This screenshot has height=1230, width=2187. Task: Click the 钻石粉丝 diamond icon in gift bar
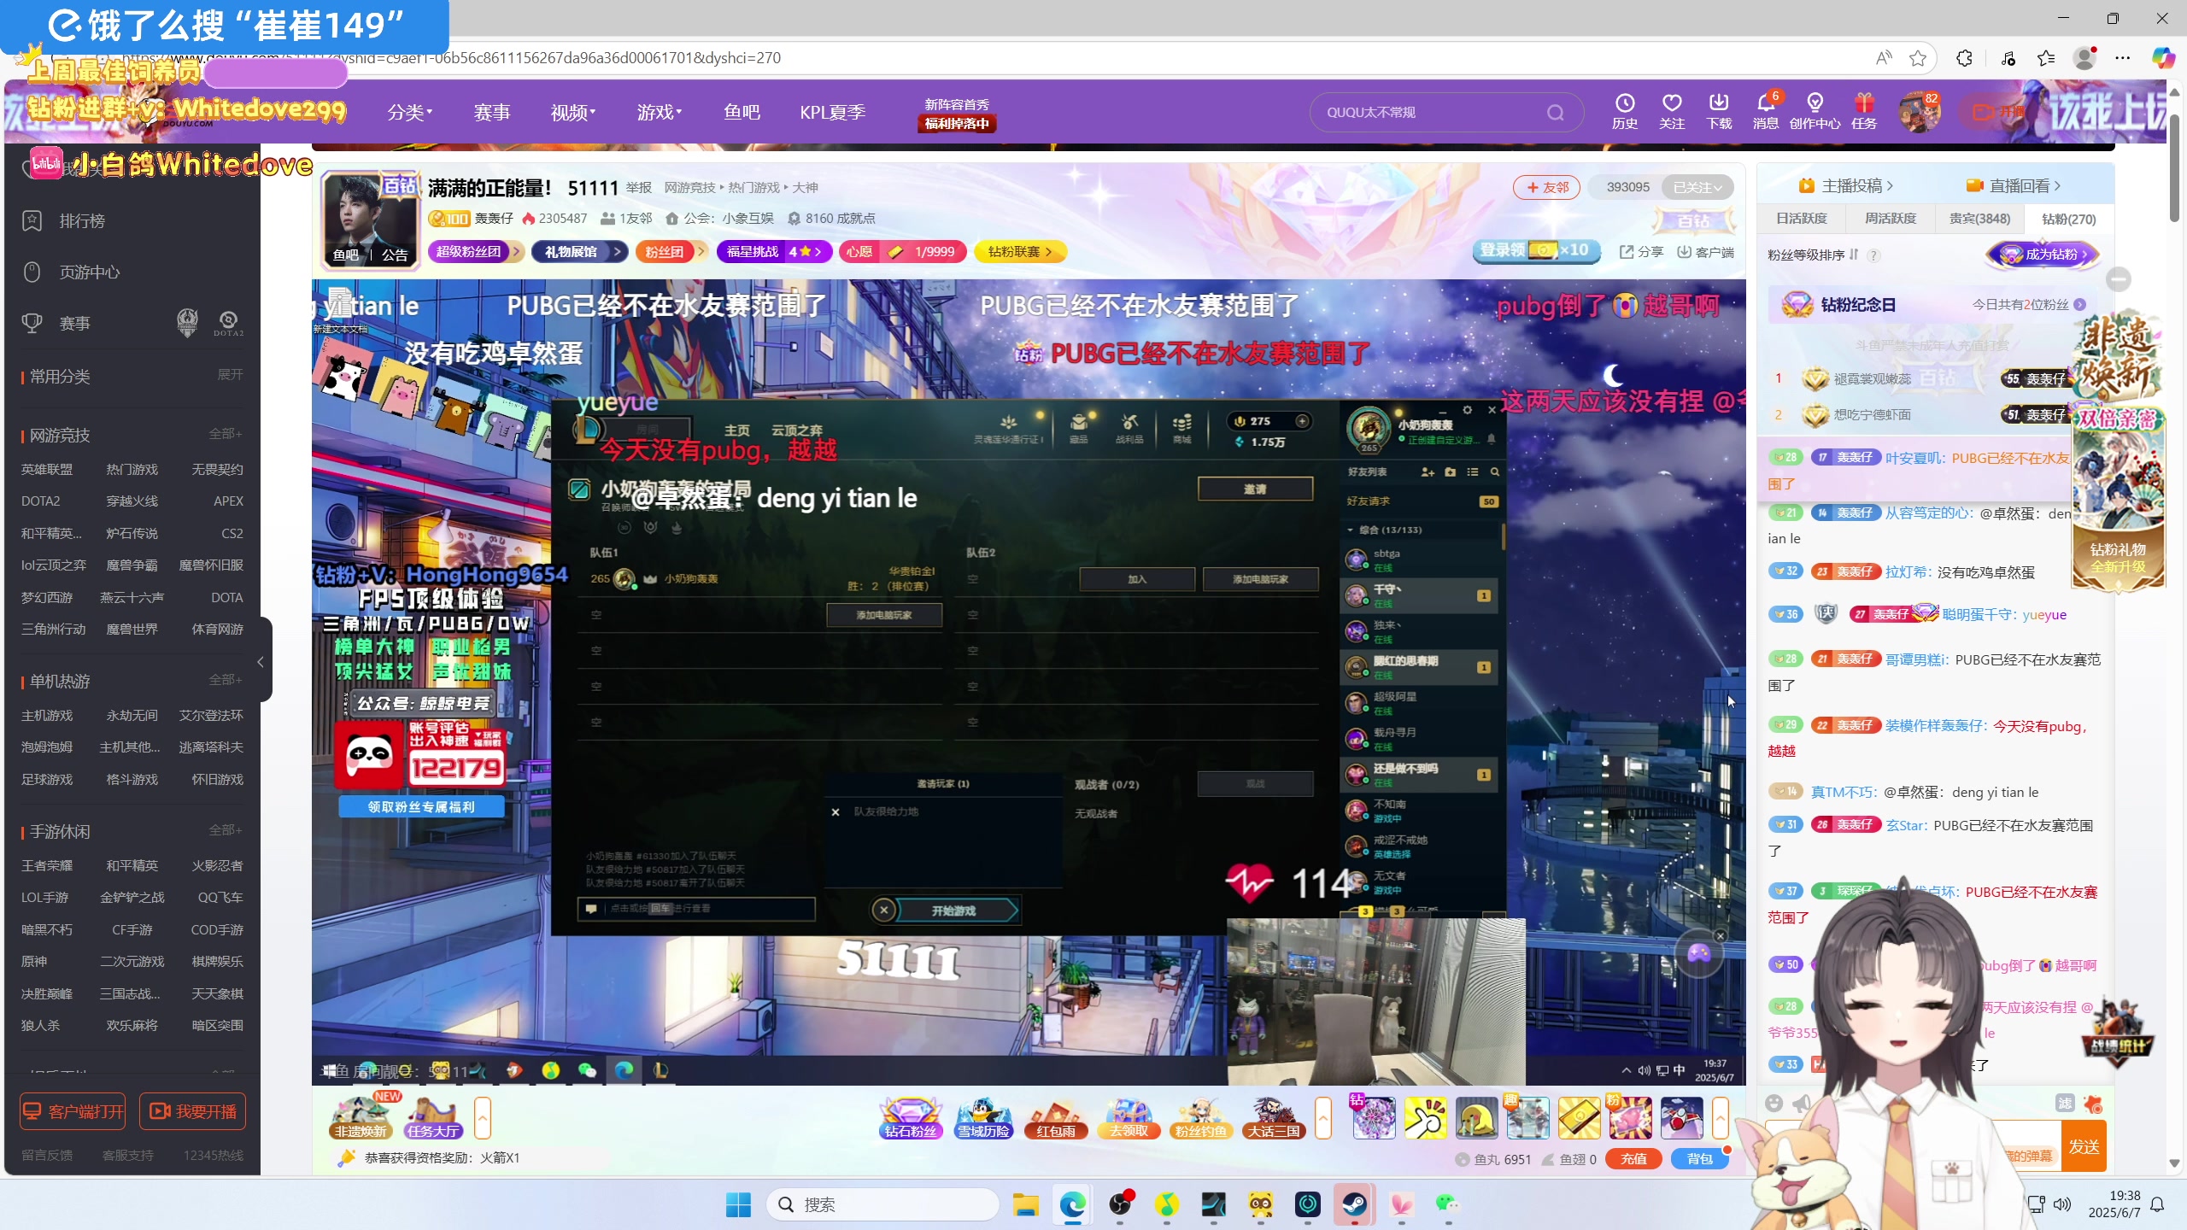click(x=911, y=1118)
